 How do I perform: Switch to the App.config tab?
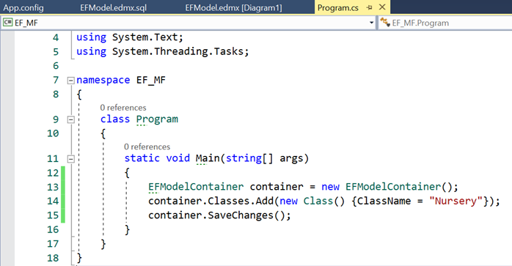23,7
